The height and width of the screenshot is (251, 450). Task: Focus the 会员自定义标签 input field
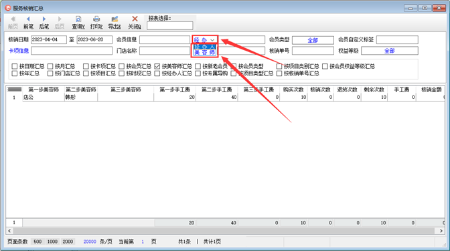(397, 40)
